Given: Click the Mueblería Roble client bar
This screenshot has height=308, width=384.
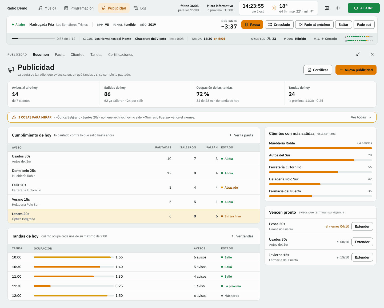Looking at the screenshot, I should [321, 148].
